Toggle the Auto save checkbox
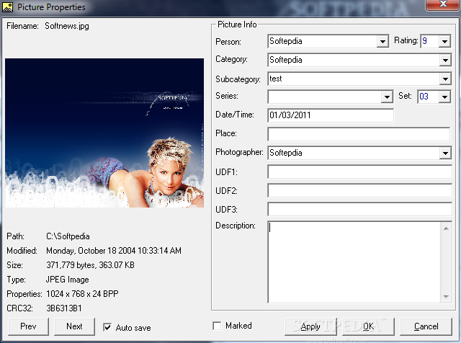Screen dimensions: 461x343 107,327
